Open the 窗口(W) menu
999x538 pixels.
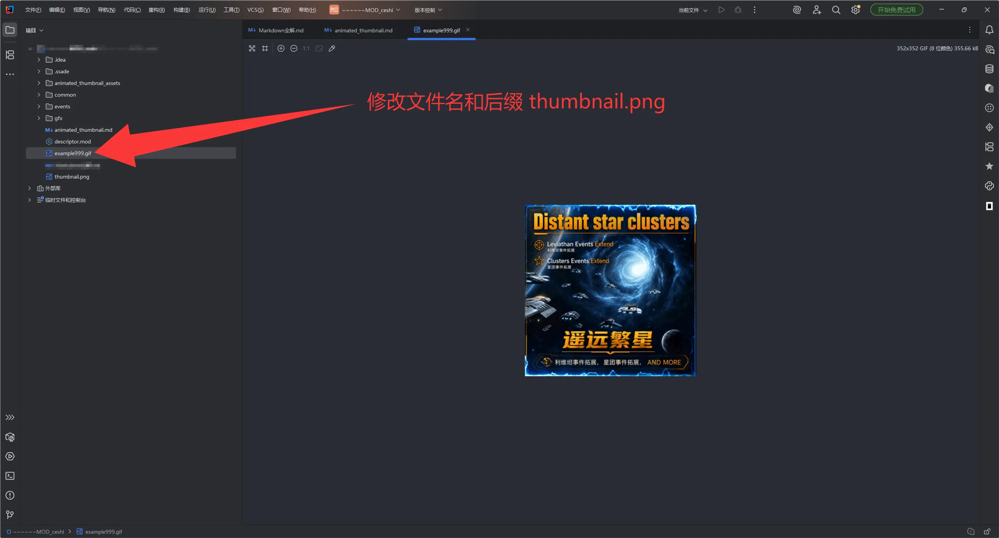click(281, 10)
